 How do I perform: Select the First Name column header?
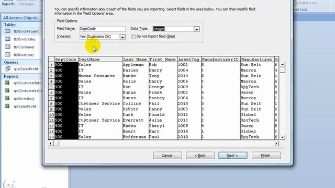pos(163,59)
